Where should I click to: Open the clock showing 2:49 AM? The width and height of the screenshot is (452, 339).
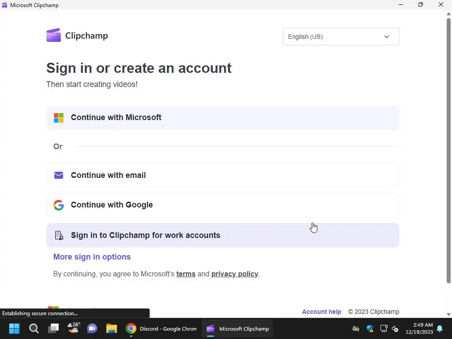[419, 328]
